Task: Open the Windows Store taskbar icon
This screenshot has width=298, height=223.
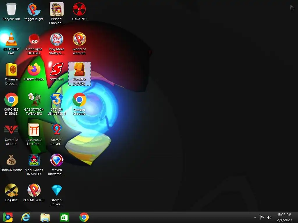Action: pyautogui.click(x=64, y=217)
